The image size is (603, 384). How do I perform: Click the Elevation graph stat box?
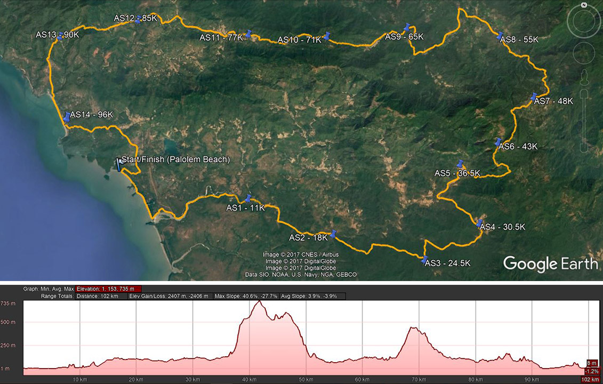point(108,289)
